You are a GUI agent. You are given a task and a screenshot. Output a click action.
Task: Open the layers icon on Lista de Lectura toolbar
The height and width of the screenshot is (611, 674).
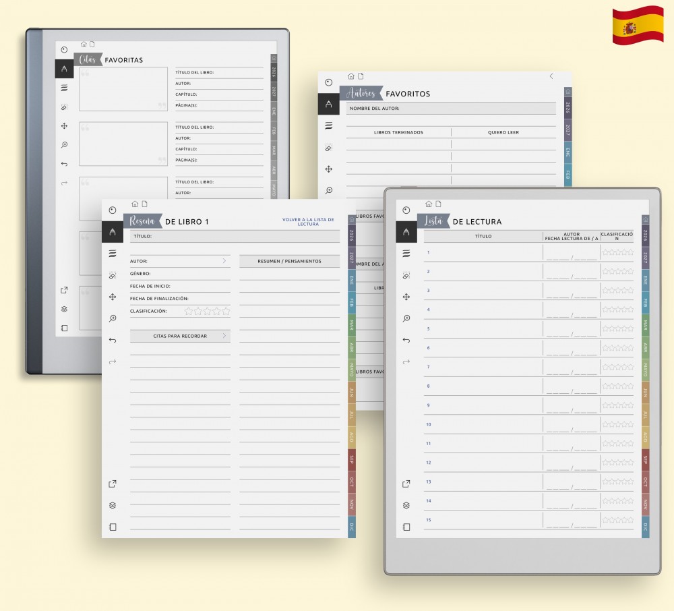coord(406,505)
